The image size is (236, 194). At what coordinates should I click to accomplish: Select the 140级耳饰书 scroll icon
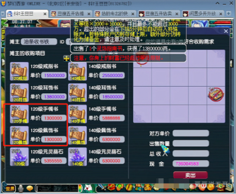pyautogui.click(x=77, y=93)
